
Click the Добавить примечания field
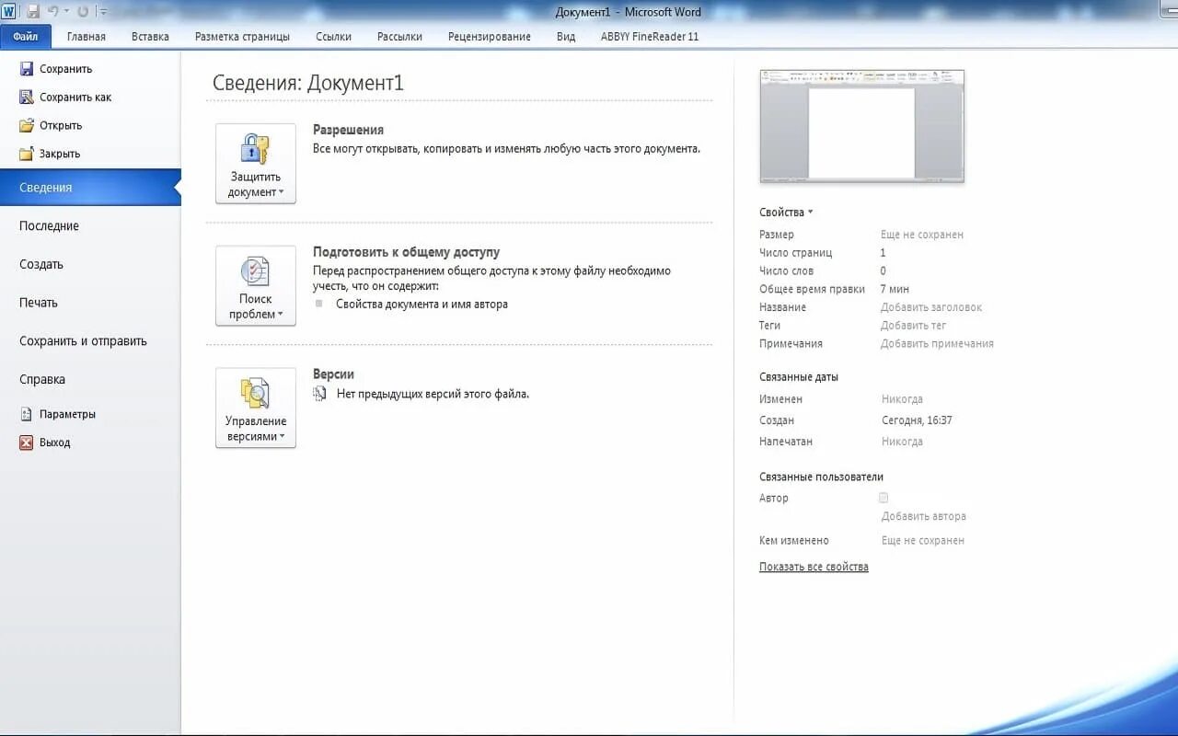937,344
